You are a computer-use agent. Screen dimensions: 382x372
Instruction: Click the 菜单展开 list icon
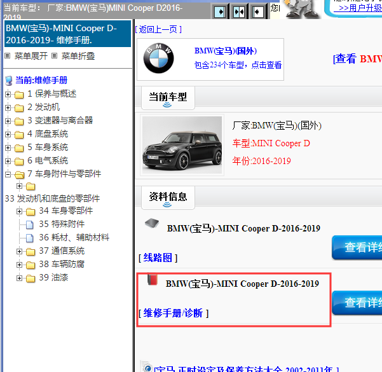click(8, 56)
